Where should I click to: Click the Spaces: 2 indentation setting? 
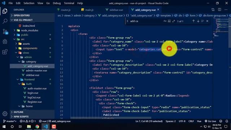171,121
